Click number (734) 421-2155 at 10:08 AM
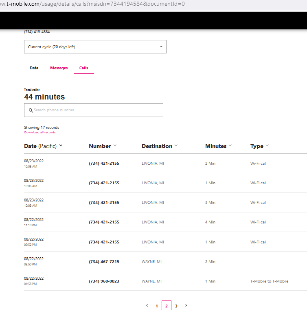307x316 pixels. click(x=104, y=163)
